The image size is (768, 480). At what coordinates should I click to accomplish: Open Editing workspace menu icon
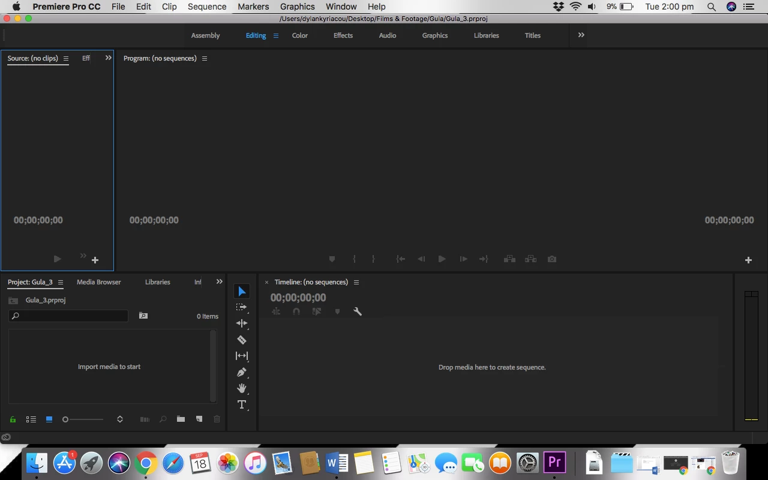coord(276,35)
